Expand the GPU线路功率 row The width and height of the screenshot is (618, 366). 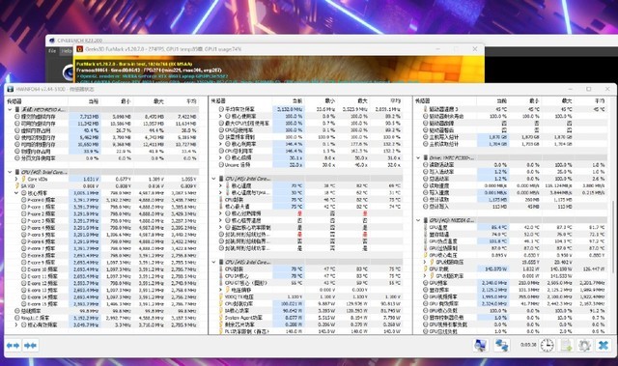425,276
